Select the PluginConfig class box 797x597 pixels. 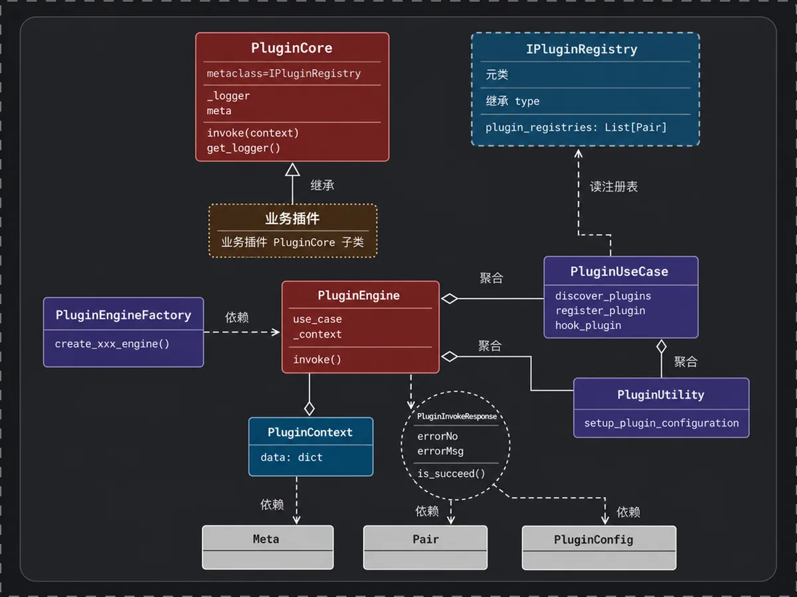pos(599,547)
